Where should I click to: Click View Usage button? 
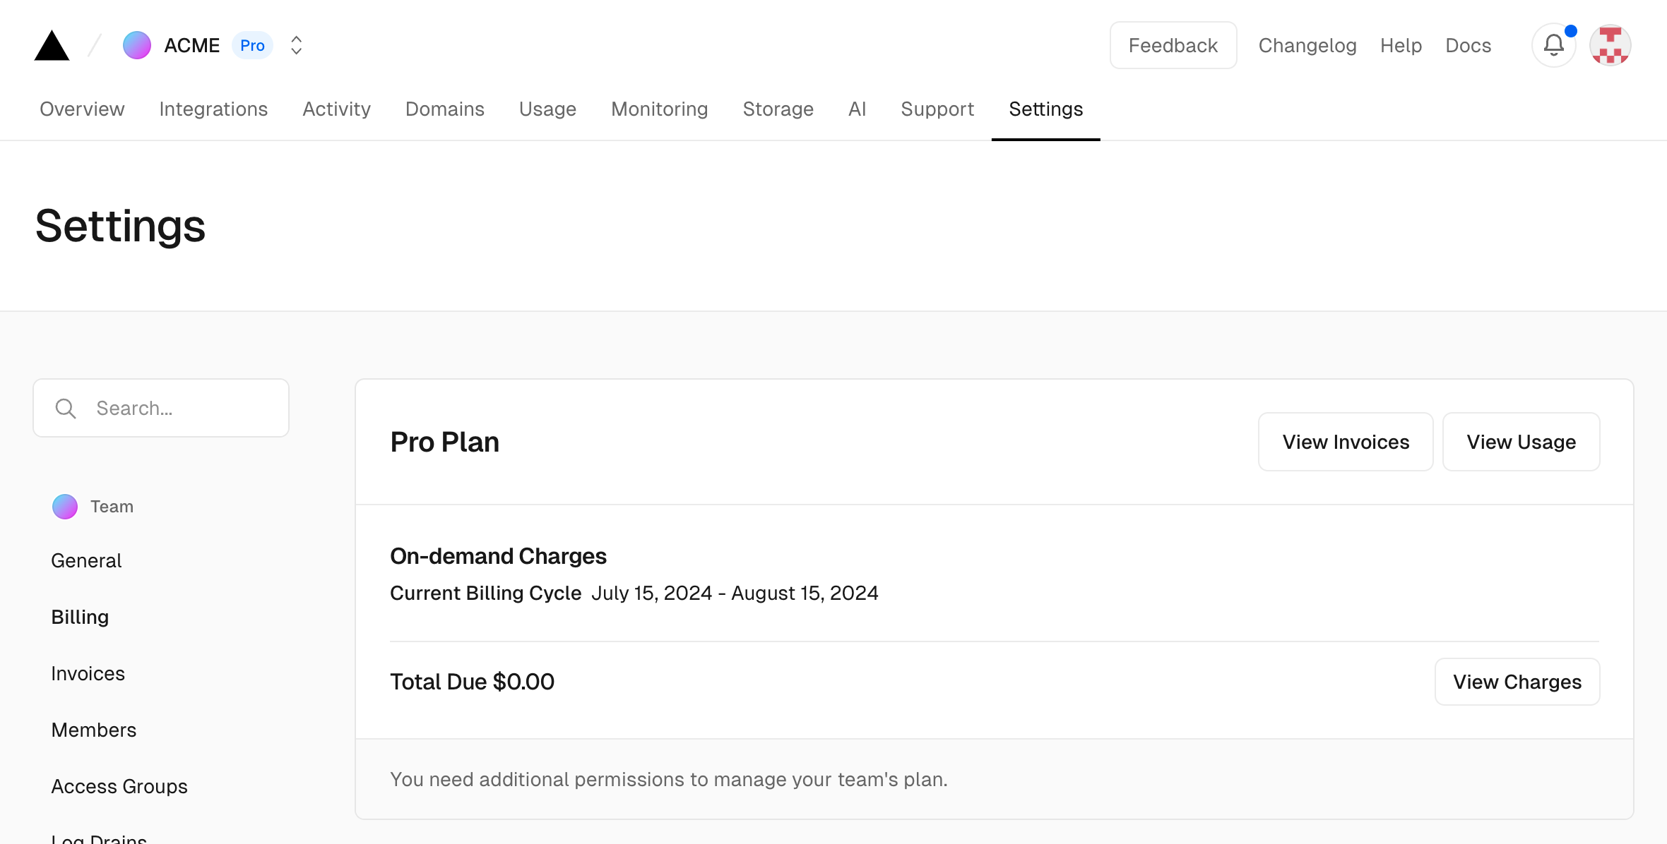pos(1521,442)
